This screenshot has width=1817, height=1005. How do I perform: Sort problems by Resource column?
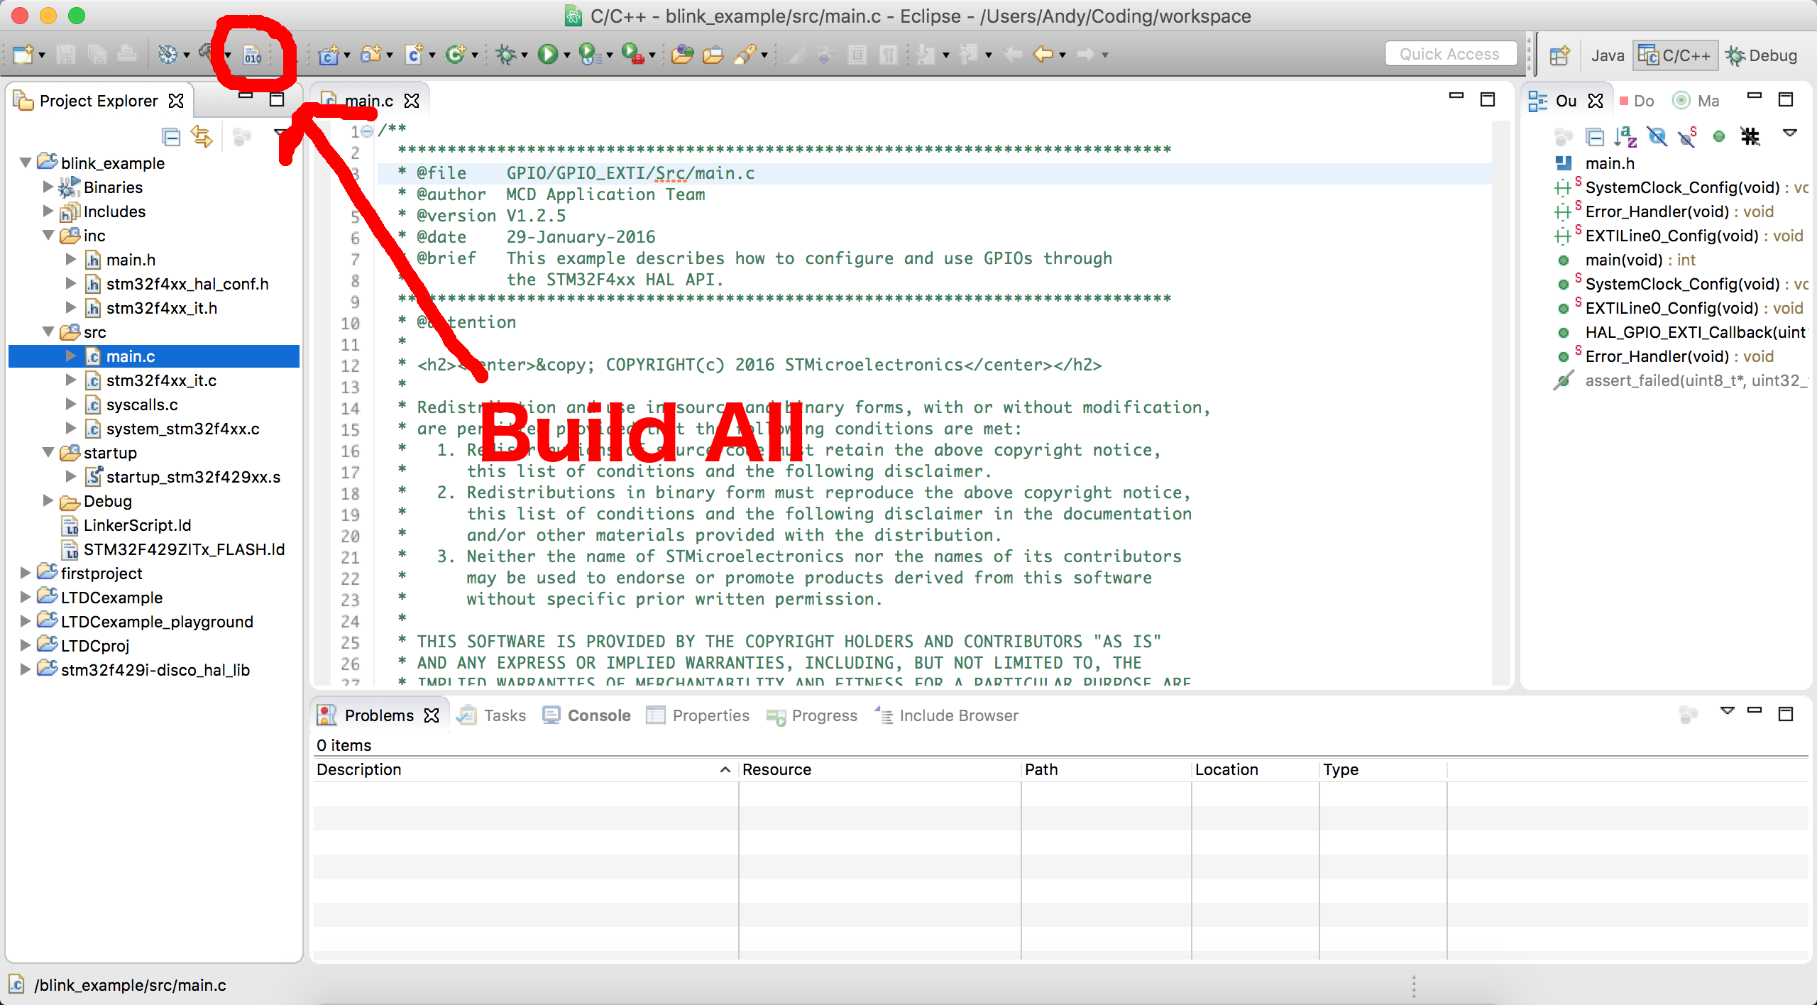coord(879,770)
